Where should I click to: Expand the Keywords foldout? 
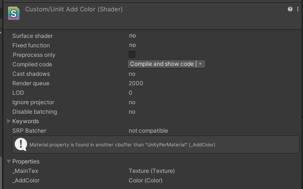click(9, 121)
